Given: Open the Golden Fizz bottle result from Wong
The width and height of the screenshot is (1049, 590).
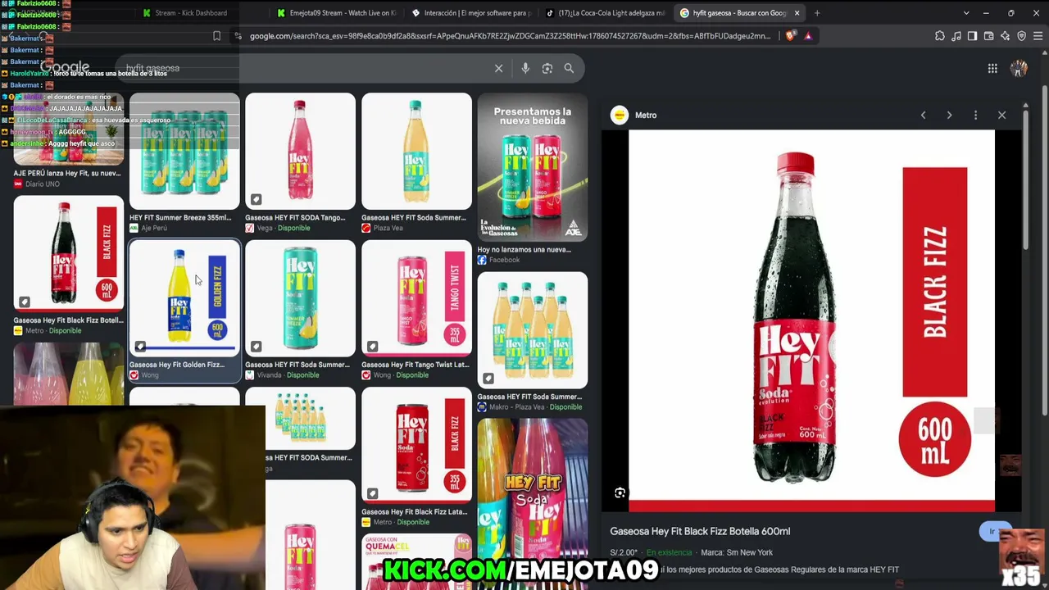Looking at the screenshot, I should 184,298.
